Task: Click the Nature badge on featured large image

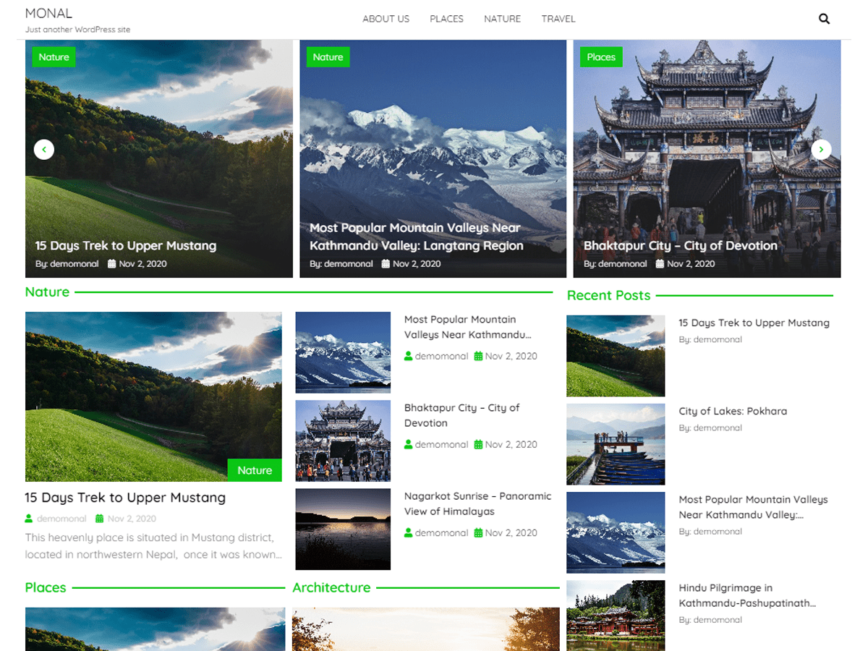Action: pyautogui.click(x=255, y=470)
